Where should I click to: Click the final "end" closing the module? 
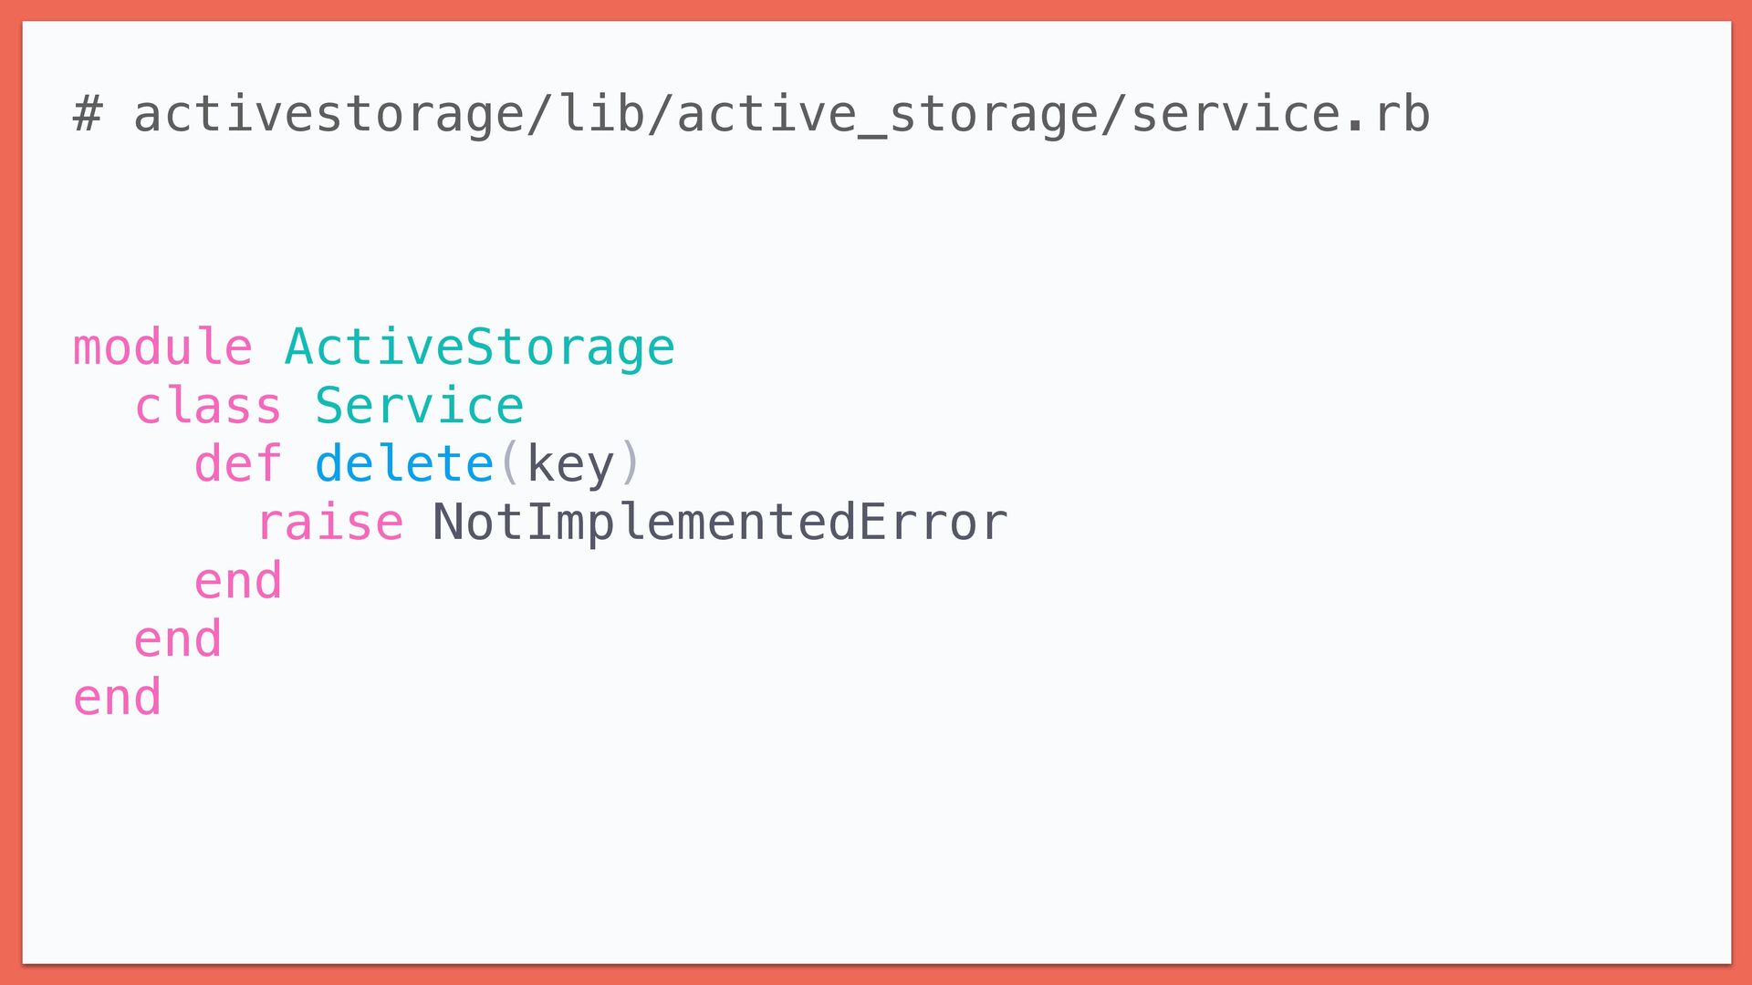pyautogui.click(x=118, y=699)
